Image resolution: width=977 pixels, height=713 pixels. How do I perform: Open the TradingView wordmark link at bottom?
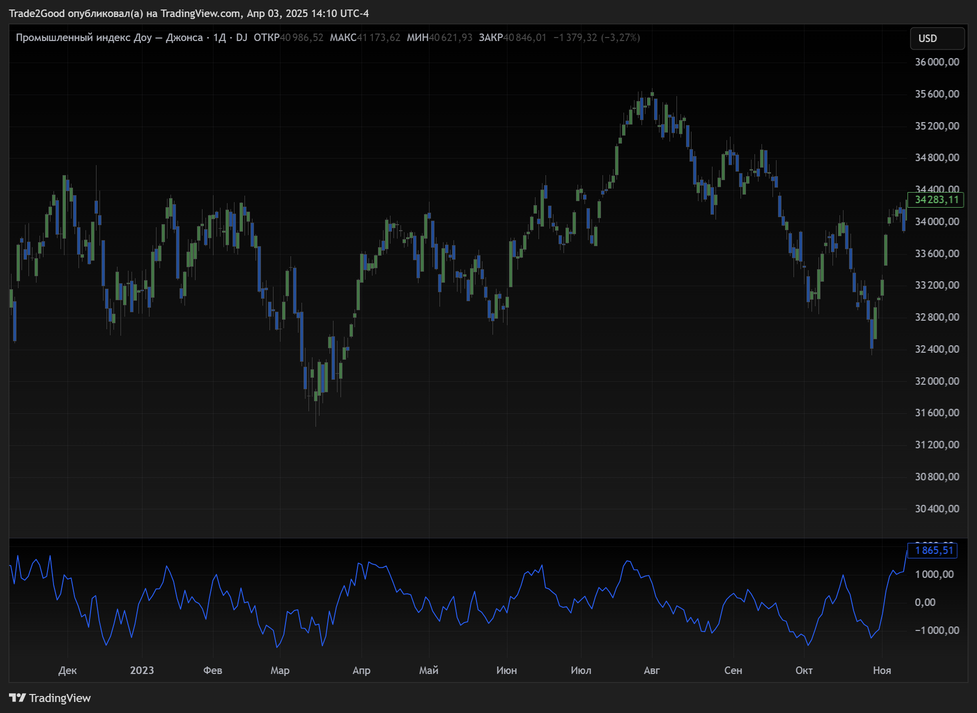pos(59,698)
